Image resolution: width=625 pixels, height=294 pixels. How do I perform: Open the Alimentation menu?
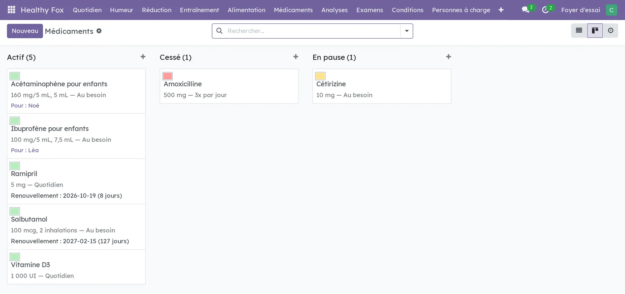point(246,10)
